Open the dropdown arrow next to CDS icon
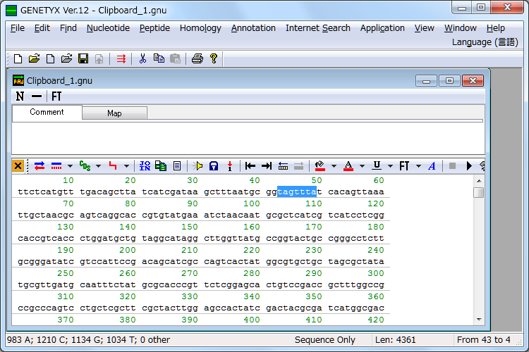529x352 pixels. tap(98, 165)
